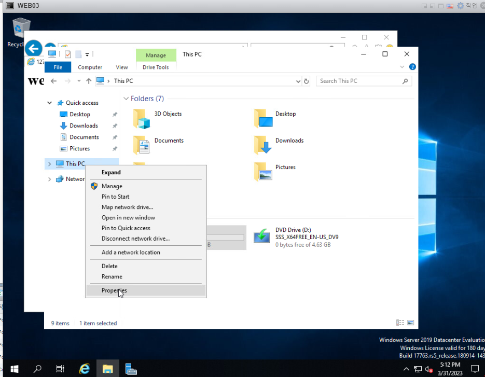Switch to details view layout
This screenshot has width=485, height=377.
point(400,323)
